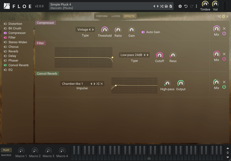Click the PLAY button
Image resolution: width=231 pixels, height=161 pixels.
pos(6,150)
